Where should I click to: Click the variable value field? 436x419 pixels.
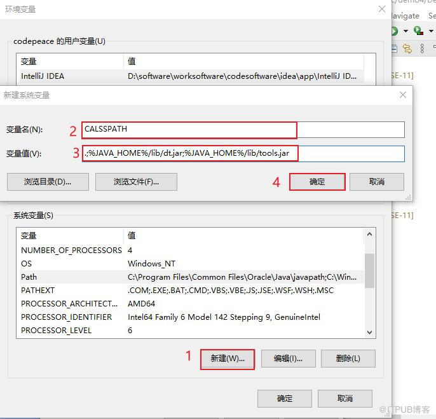coord(243,154)
